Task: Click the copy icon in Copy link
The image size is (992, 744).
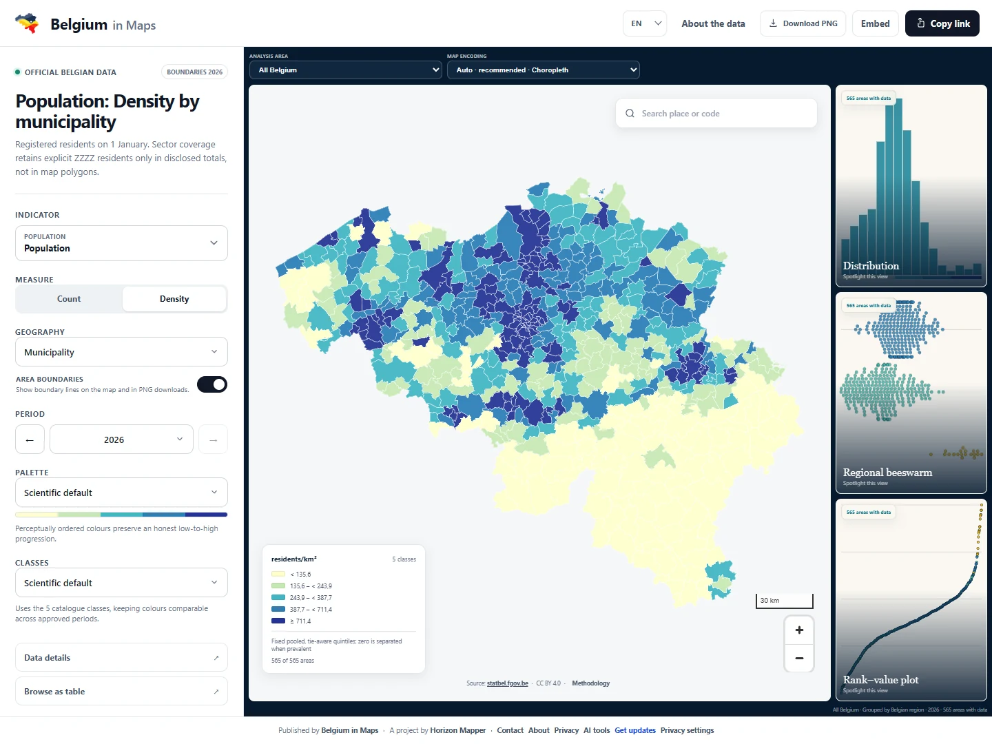Action: click(x=921, y=23)
